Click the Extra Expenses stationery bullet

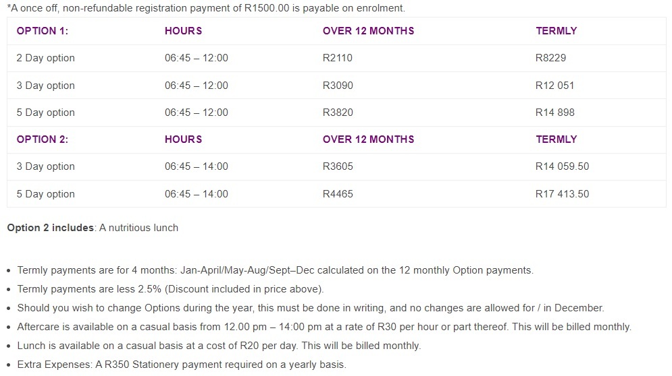(x=182, y=365)
